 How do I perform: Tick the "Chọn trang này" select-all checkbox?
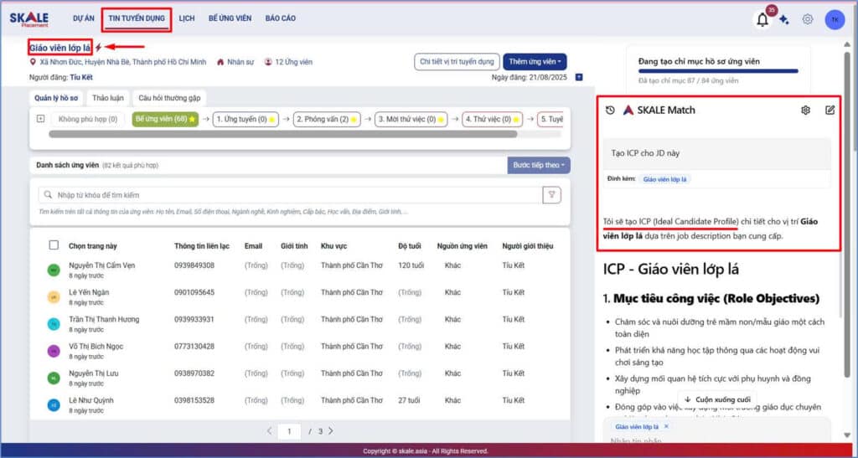point(54,245)
